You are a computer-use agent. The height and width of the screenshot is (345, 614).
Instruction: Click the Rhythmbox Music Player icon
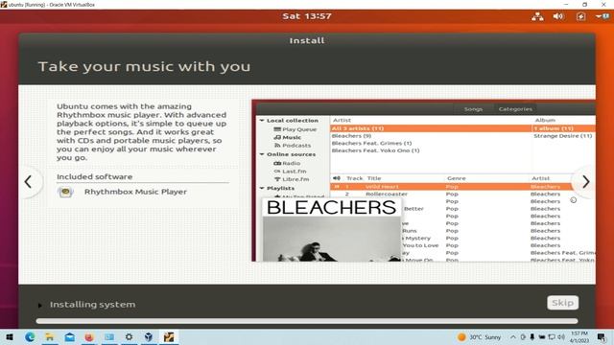tap(65, 192)
